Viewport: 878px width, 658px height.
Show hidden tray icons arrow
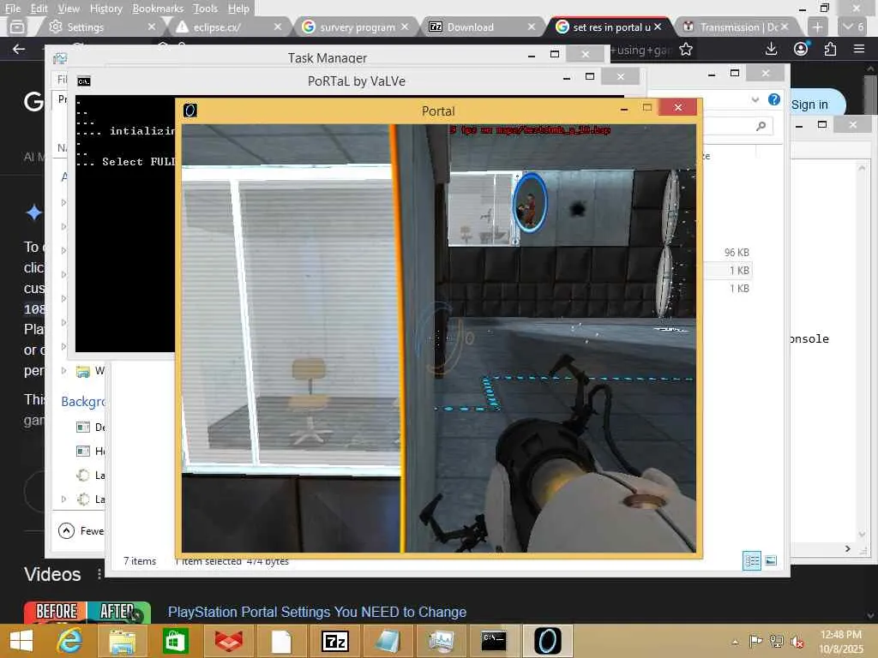tap(735, 642)
